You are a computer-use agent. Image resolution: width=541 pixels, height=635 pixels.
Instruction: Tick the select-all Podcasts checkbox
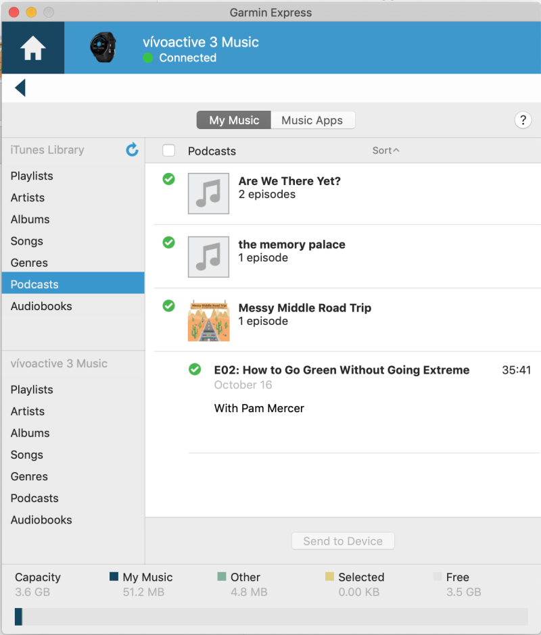click(x=168, y=151)
